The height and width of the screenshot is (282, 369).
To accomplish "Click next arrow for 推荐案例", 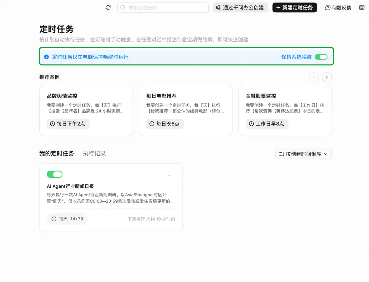I will coord(327,77).
